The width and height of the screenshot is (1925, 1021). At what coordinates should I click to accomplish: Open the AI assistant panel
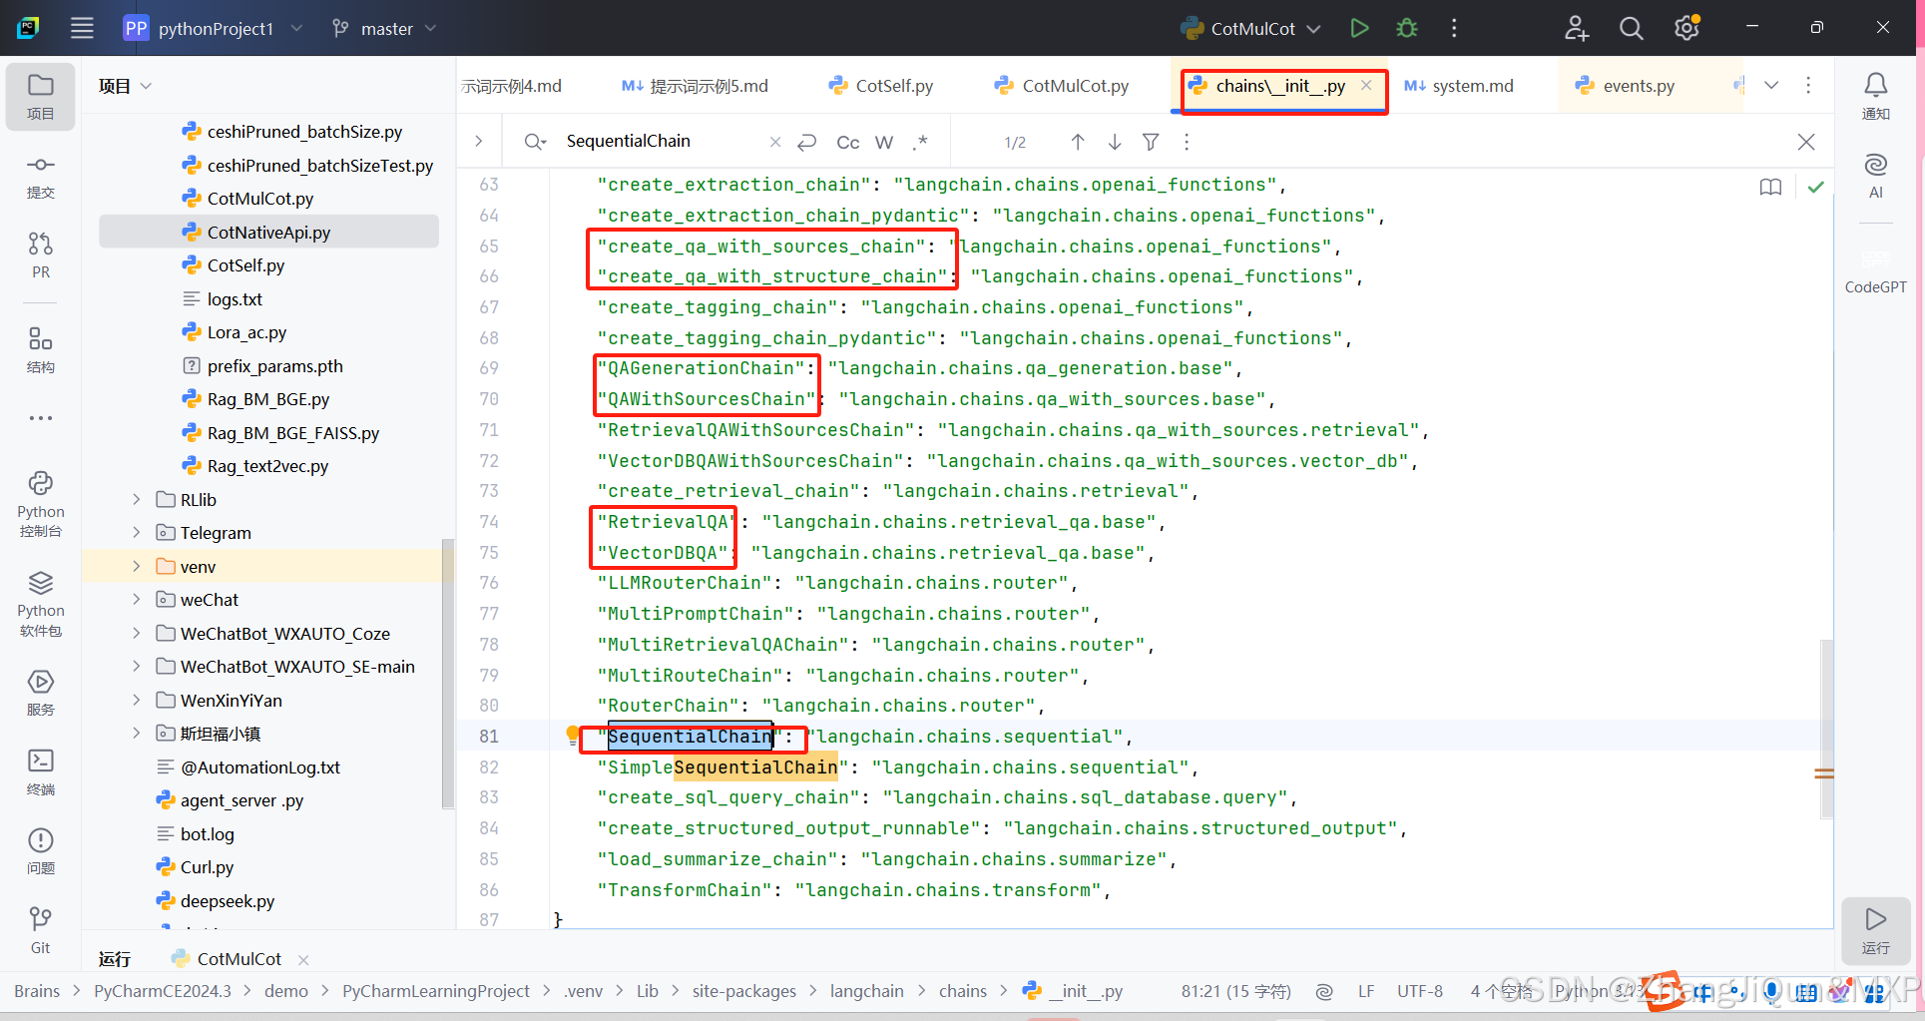pos(1876,176)
